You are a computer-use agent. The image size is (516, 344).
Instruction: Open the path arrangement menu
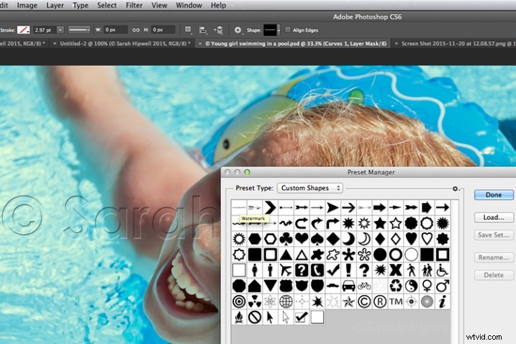pyautogui.click(x=219, y=30)
